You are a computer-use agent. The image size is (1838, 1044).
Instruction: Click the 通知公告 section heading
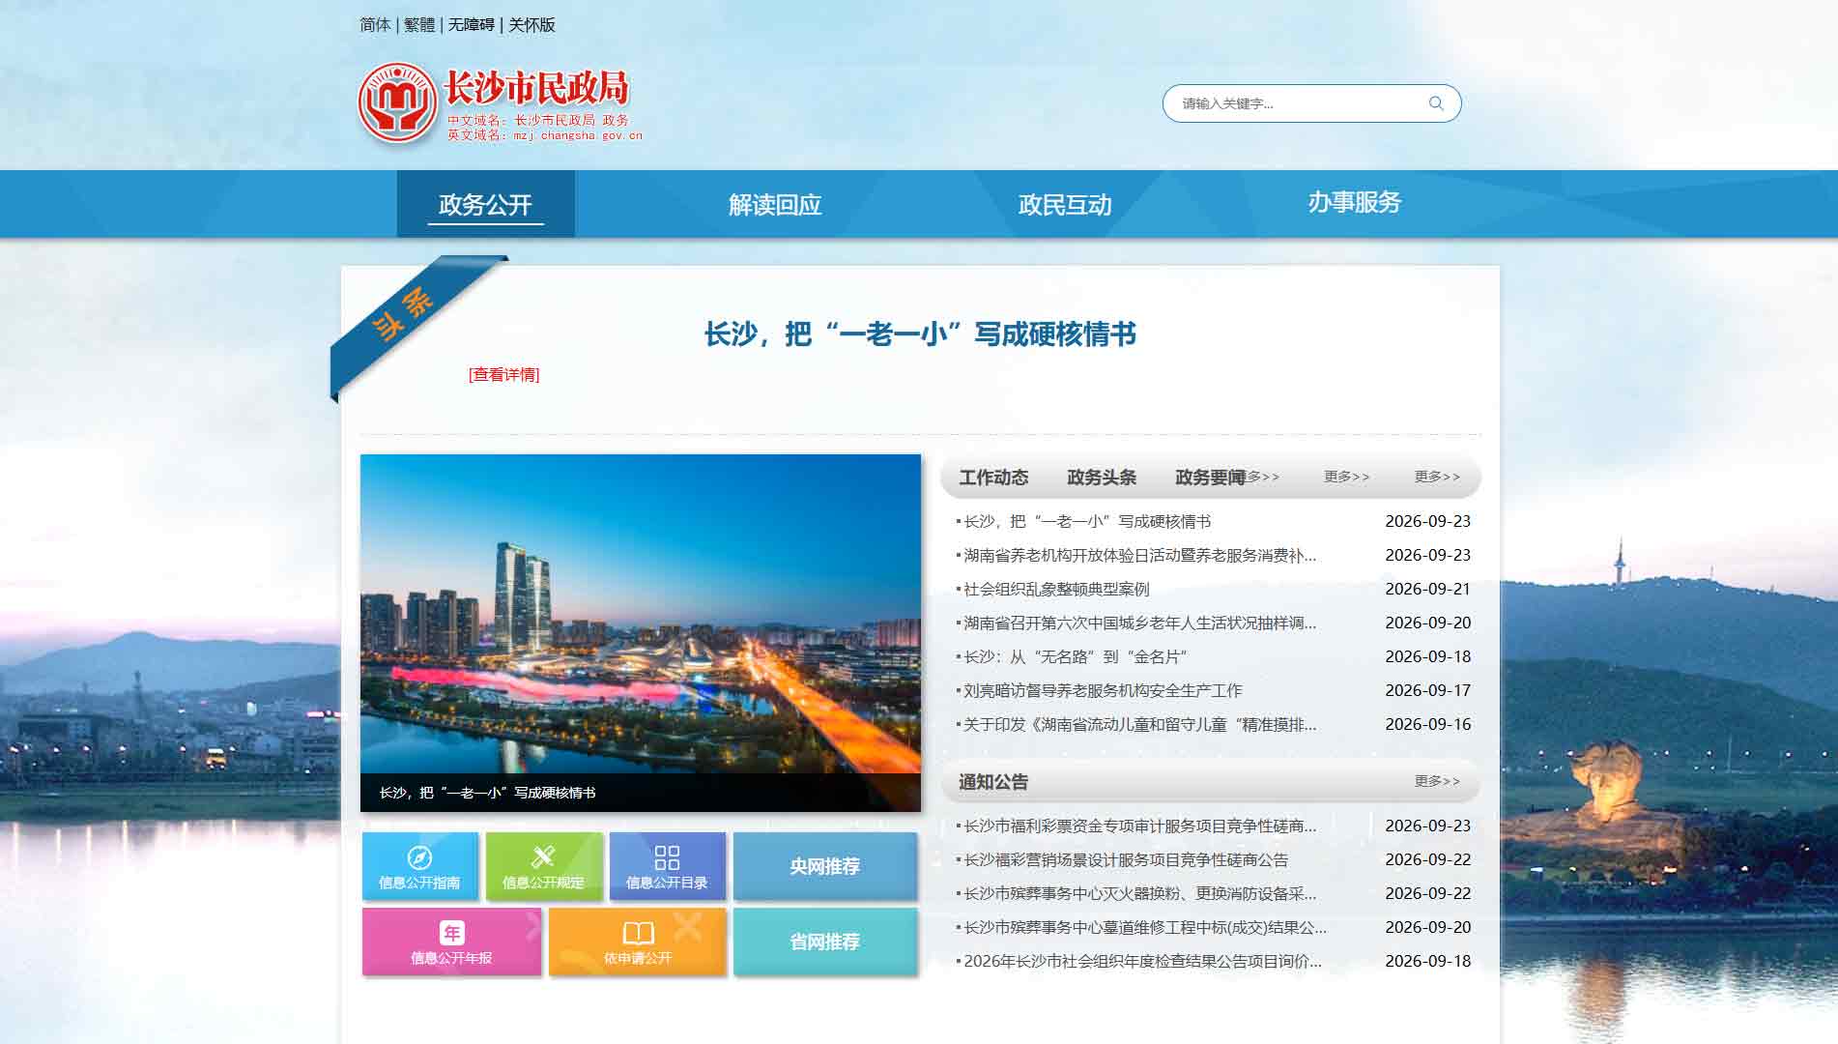coord(993,782)
